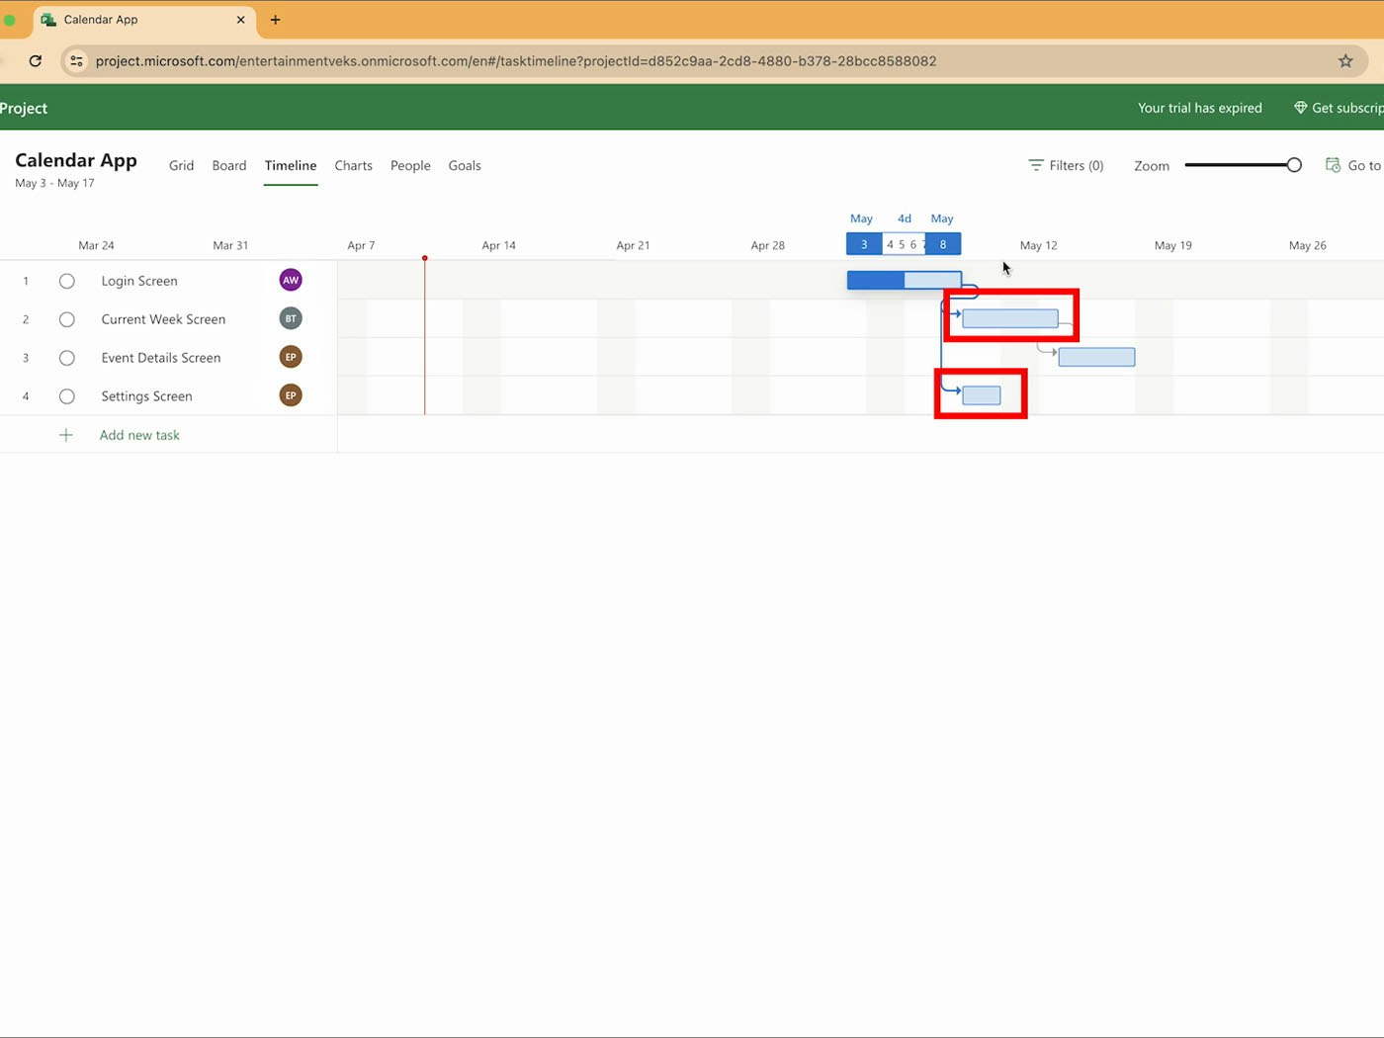Screen dimensions: 1384x1038
Task: Open site information icon in address bar
Action: click(x=76, y=61)
